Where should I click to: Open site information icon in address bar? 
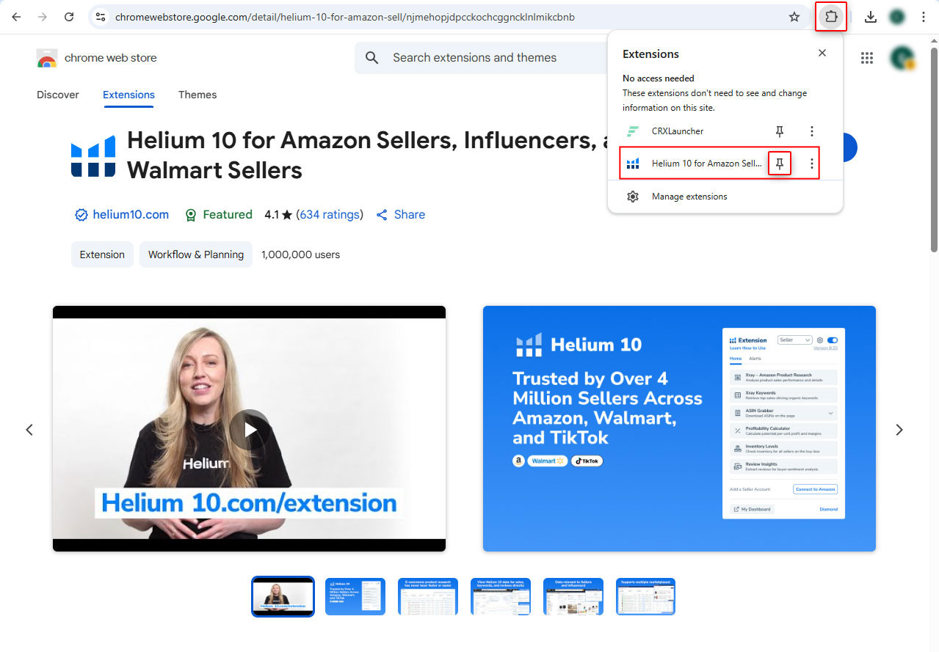point(101,17)
